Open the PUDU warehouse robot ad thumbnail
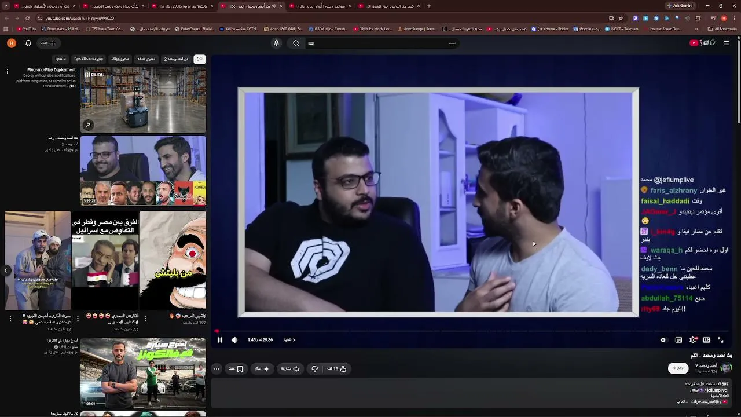The image size is (741, 417). pos(143,100)
